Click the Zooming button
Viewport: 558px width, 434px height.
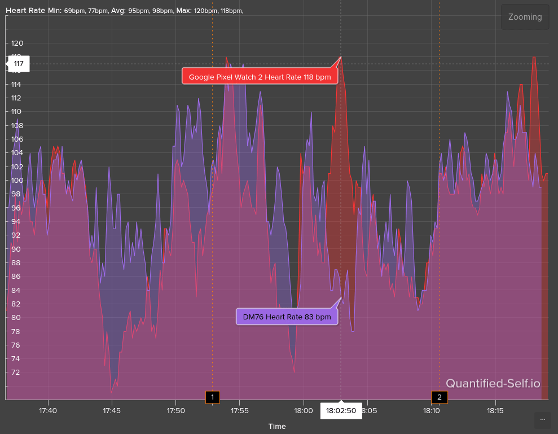coord(525,17)
